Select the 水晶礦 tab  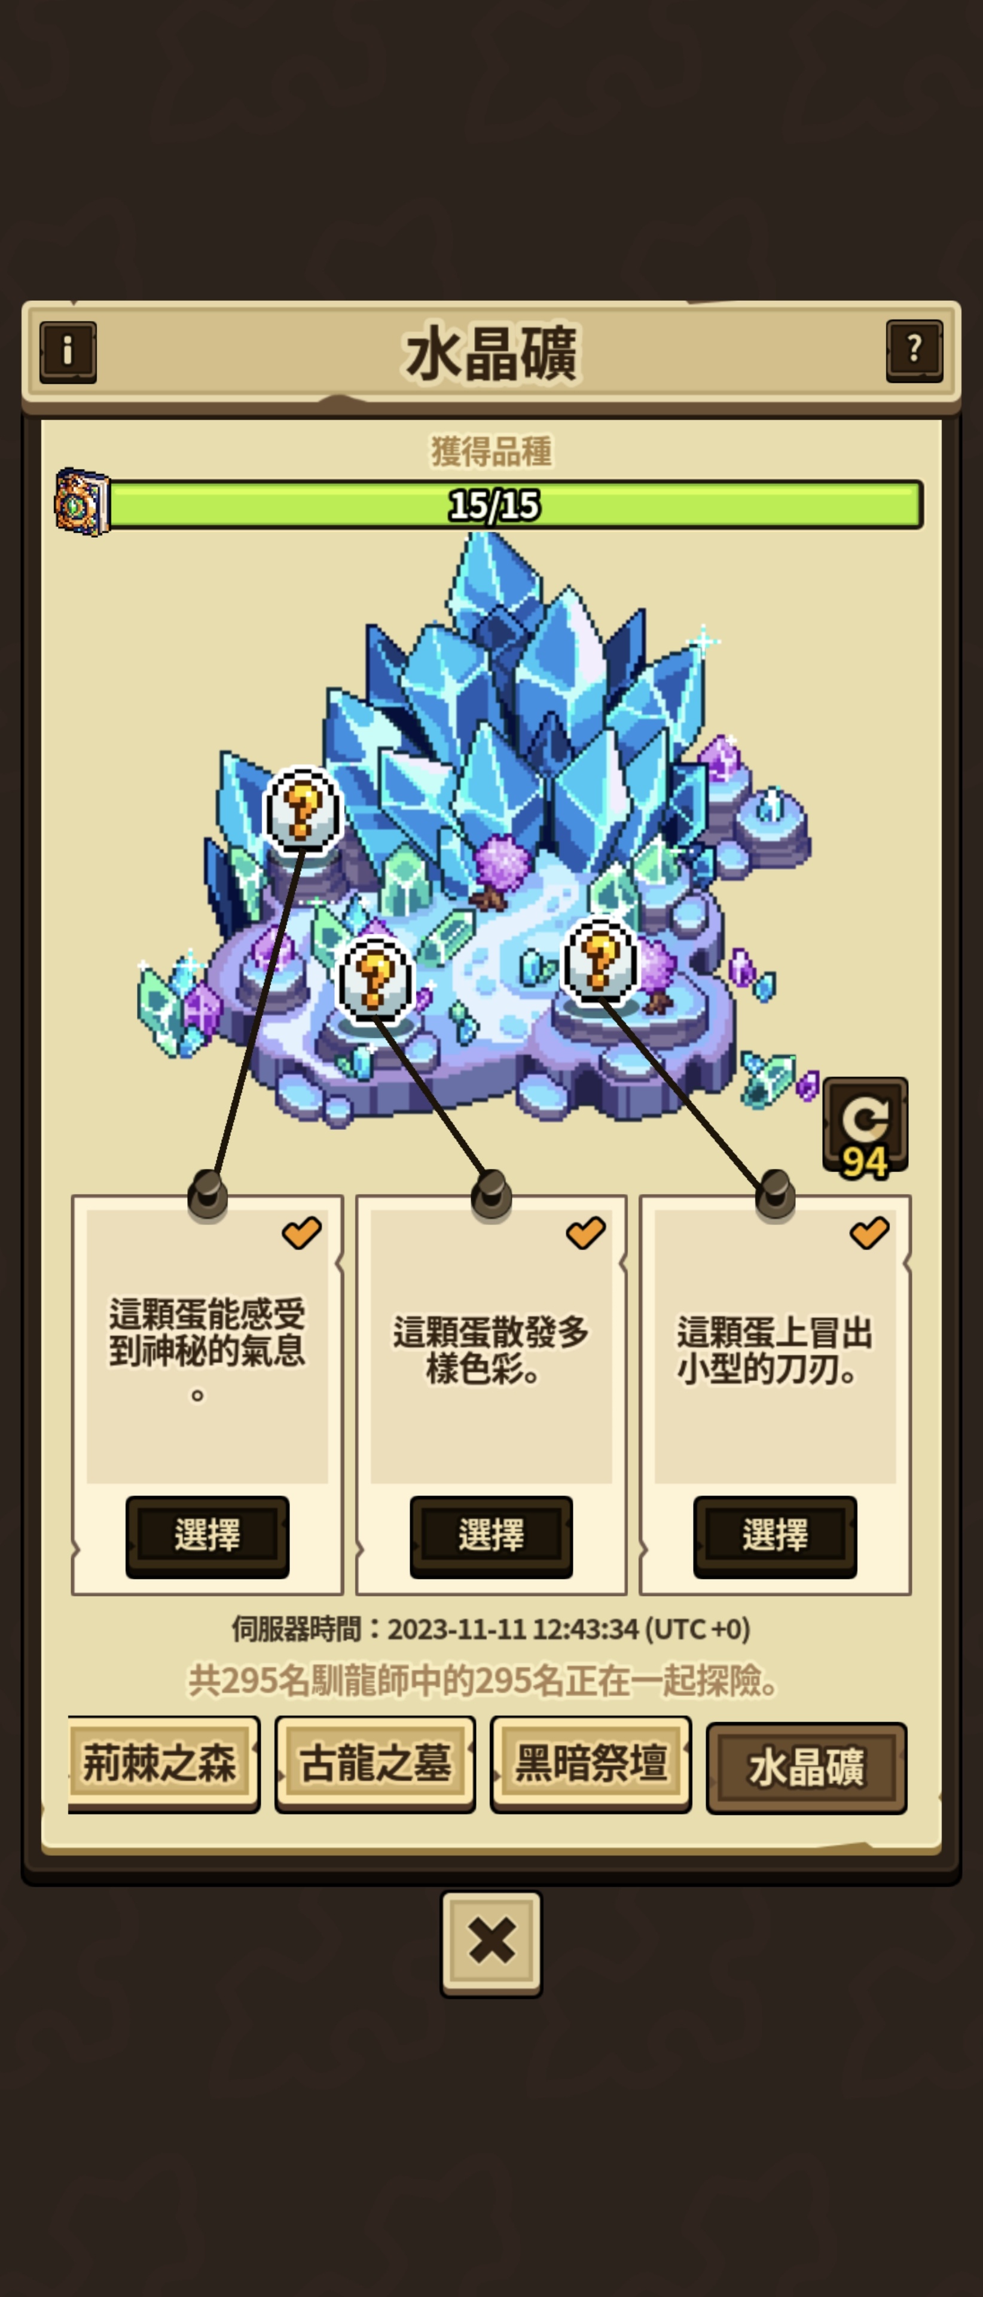tap(807, 1768)
